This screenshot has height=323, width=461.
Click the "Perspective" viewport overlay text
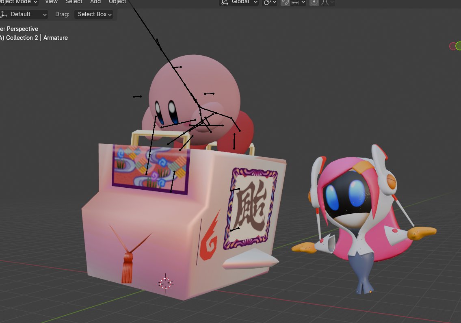click(22, 29)
